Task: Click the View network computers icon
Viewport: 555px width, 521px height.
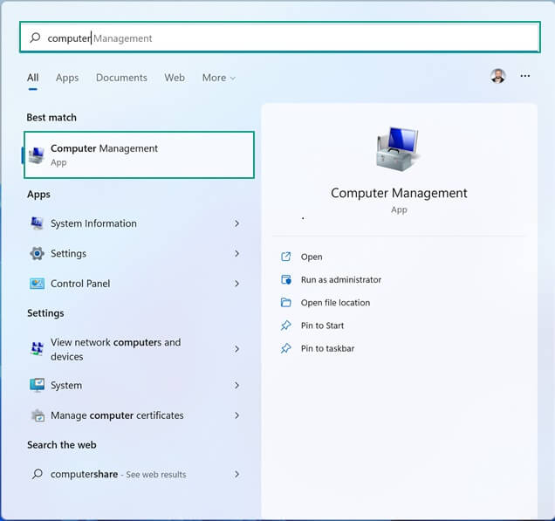Action: tap(37, 348)
